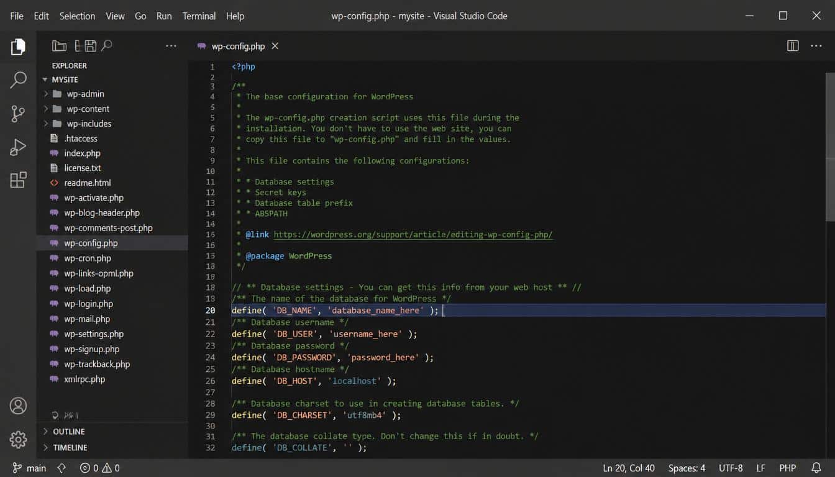Open the Manage gear icon

18,439
